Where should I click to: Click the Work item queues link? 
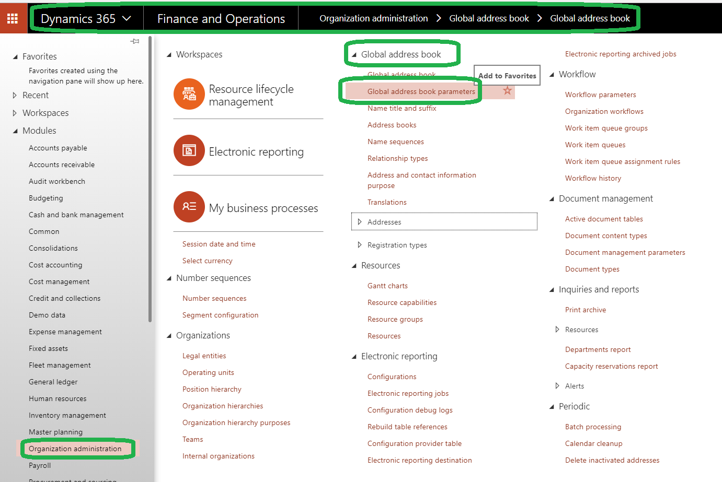point(595,145)
